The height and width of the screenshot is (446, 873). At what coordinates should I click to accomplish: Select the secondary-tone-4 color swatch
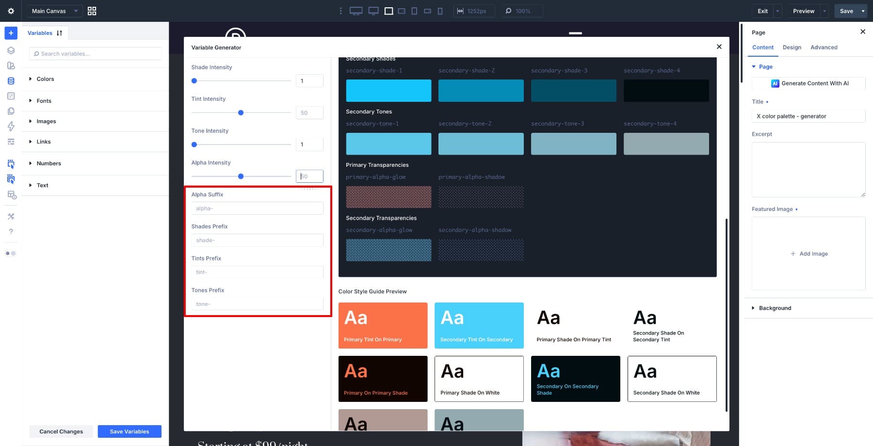[x=666, y=144]
